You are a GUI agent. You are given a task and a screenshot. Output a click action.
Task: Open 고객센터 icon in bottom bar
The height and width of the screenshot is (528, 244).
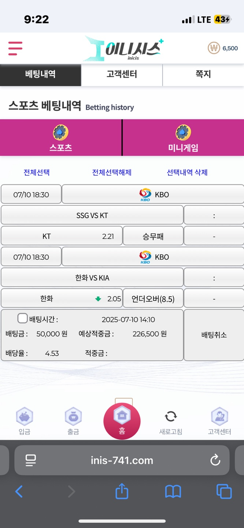pos(219,417)
